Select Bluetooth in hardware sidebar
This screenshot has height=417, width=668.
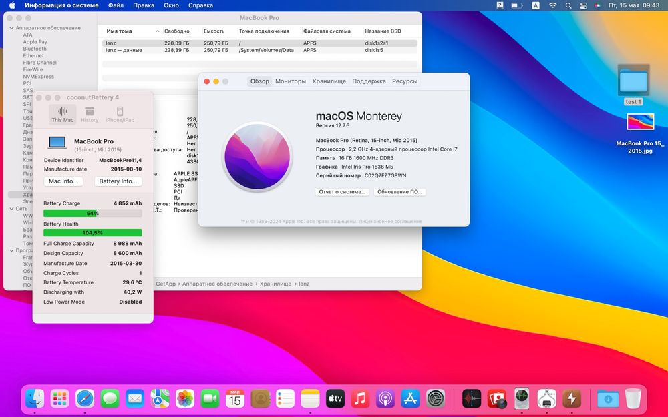point(35,49)
